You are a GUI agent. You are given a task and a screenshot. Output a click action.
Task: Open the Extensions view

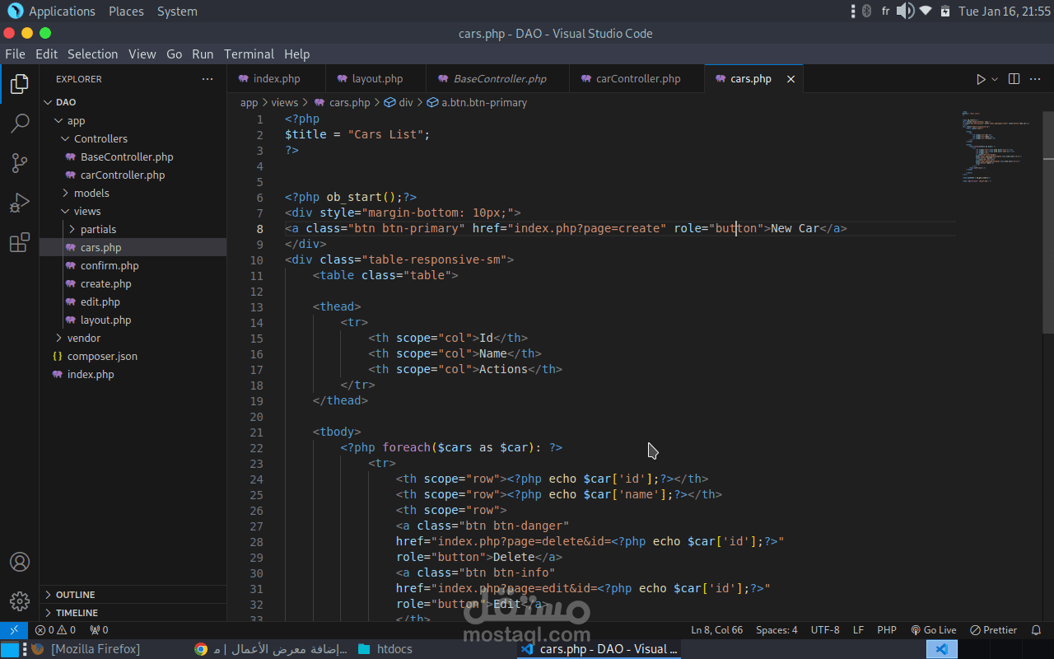[x=20, y=243]
